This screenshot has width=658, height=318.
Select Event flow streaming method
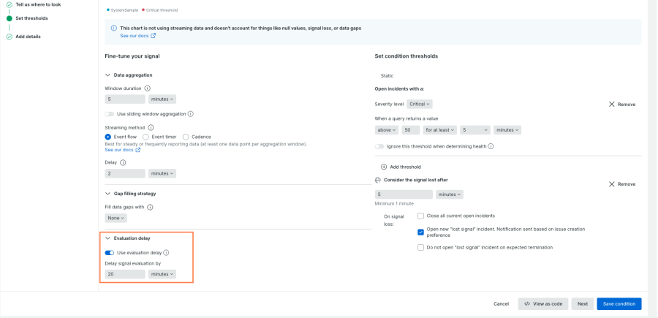[x=108, y=137]
